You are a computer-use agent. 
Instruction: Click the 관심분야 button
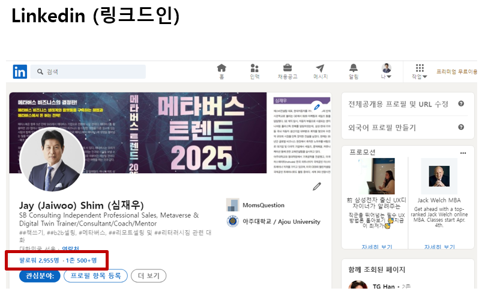click(40, 275)
